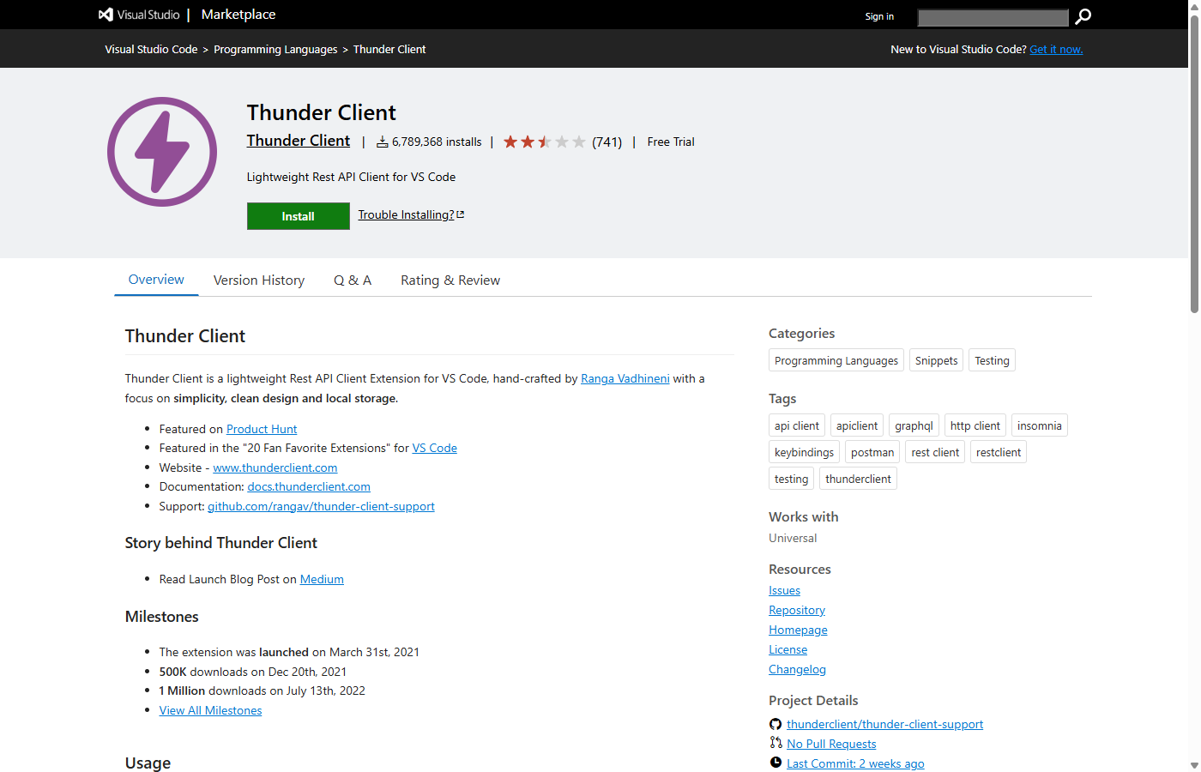Open the Medium blog post link
This screenshot has width=1201, height=772.
pos(322,579)
